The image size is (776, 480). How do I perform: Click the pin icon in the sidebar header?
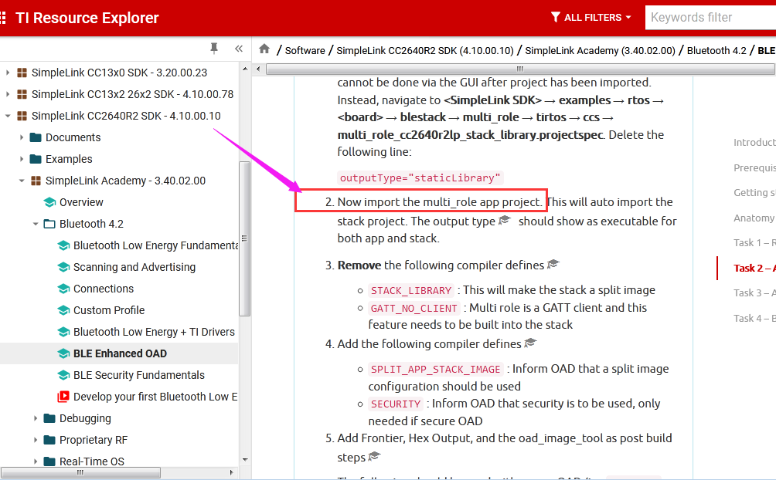pos(214,48)
